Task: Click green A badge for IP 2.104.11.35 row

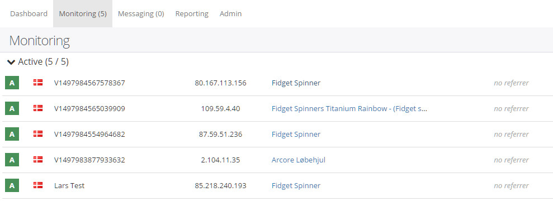Action: [x=12, y=160]
